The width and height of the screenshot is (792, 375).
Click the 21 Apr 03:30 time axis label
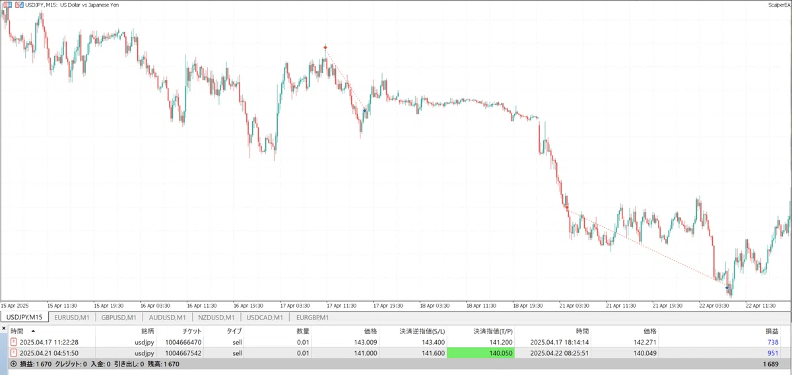click(575, 306)
